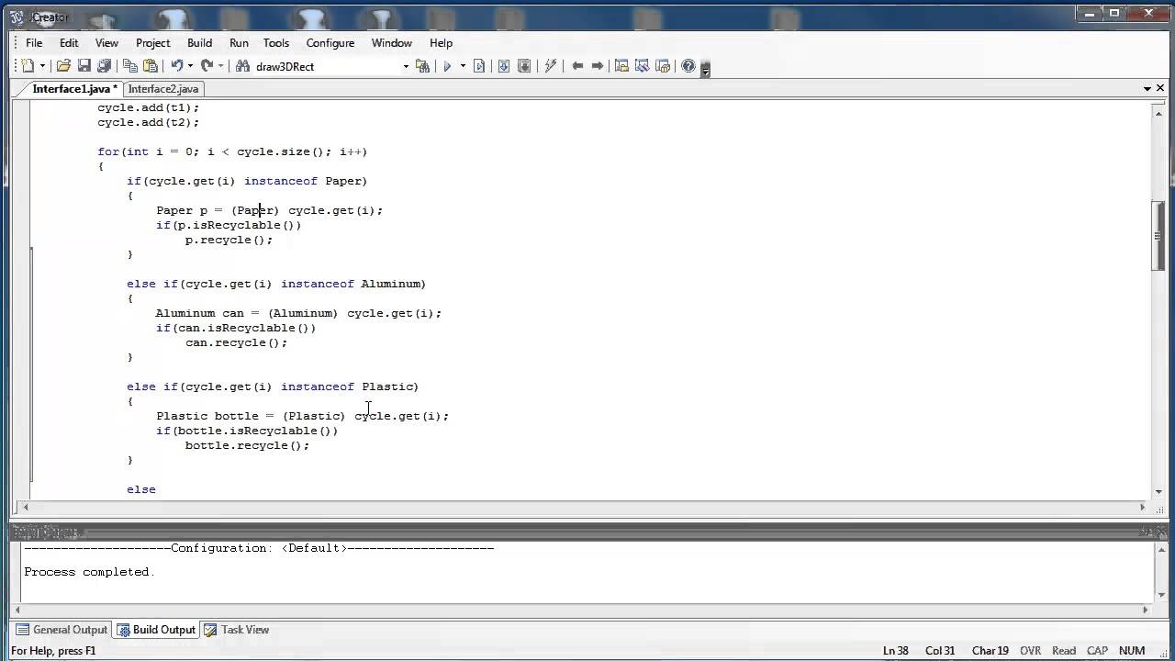Click the Redo toolbar icon
This screenshot has width=1175, height=661.
[x=207, y=66]
